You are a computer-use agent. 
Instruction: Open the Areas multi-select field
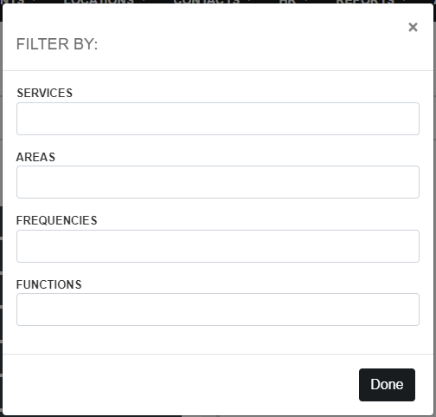[x=218, y=182]
